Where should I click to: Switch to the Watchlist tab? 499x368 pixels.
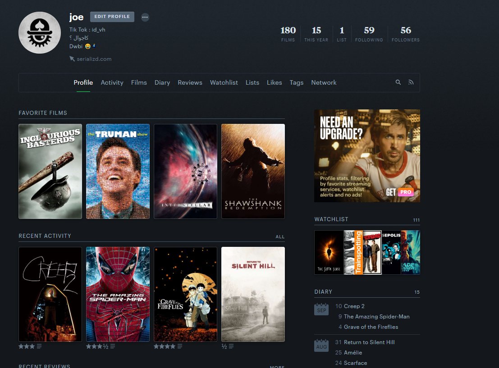tap(224, 82)
